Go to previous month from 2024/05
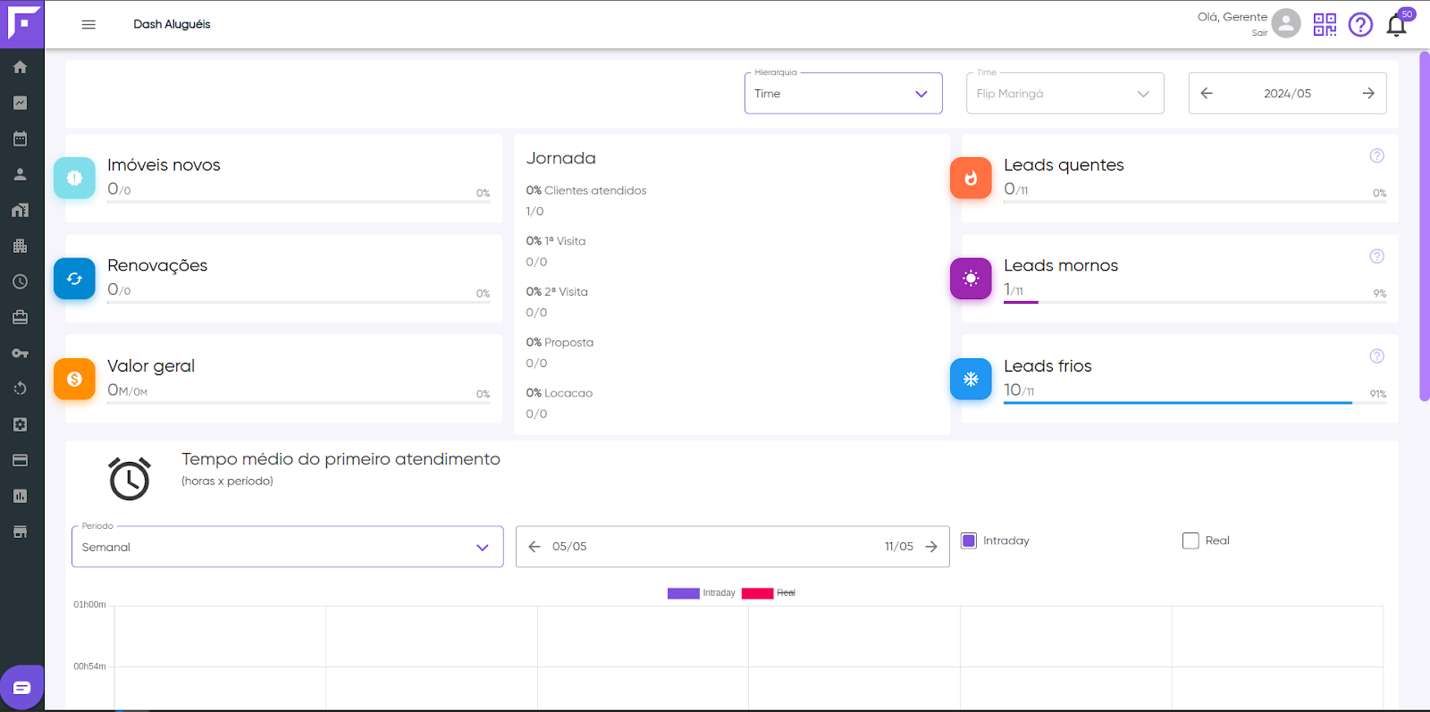 [x=1207, y=93]
